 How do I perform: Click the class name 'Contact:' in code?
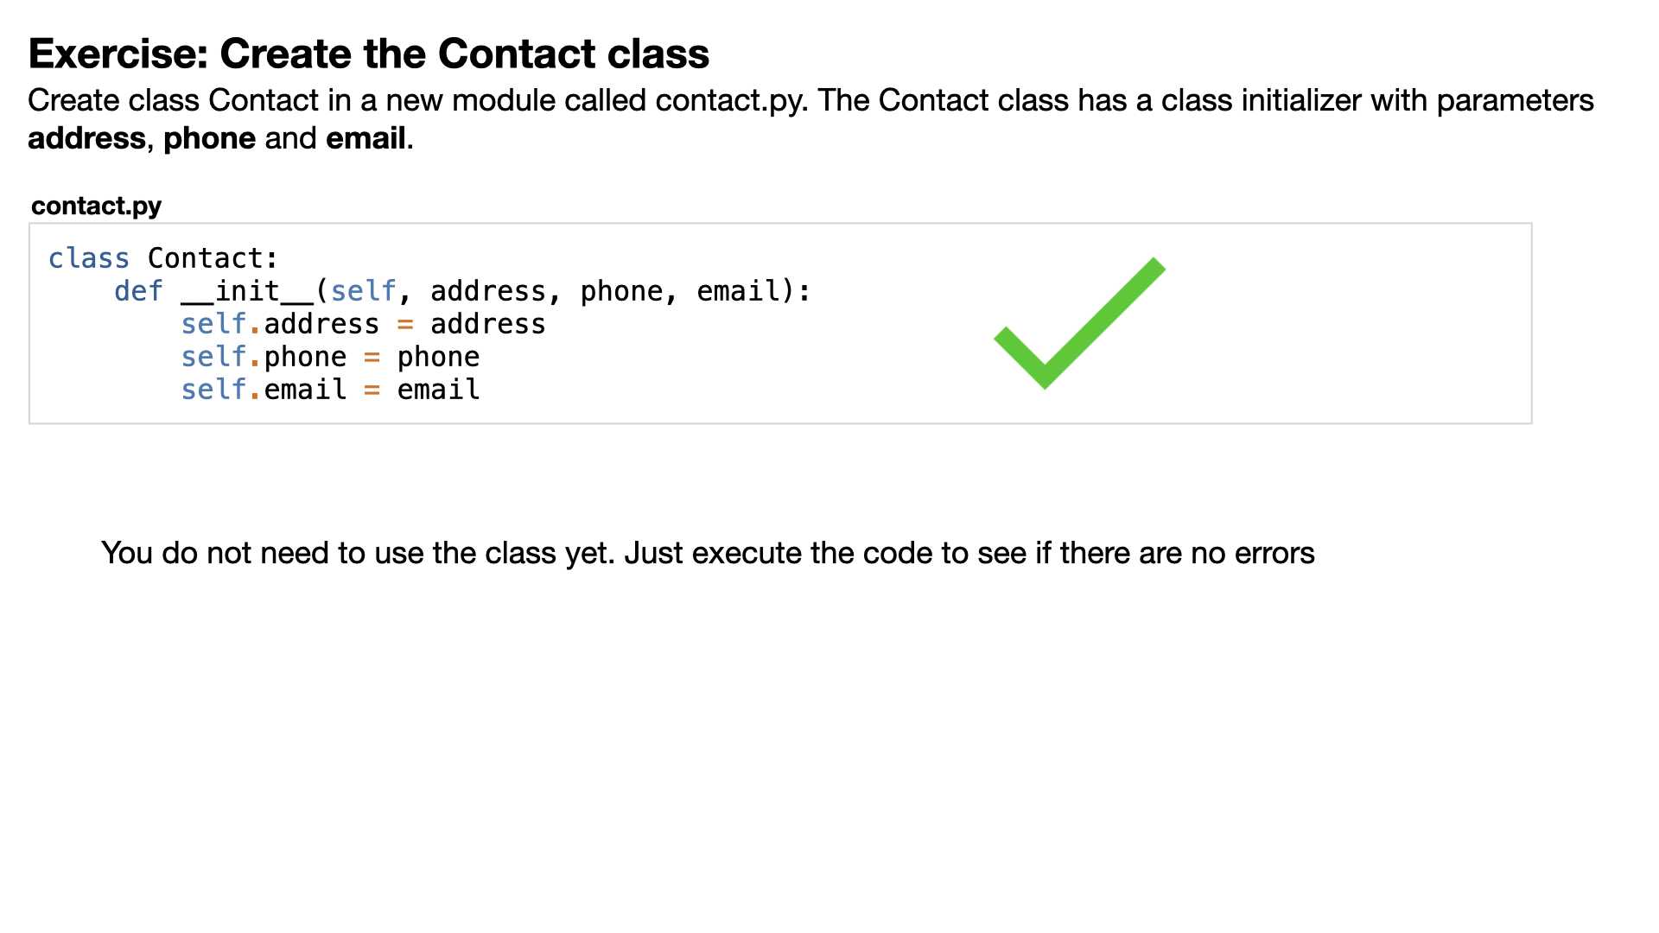[213, 258]
